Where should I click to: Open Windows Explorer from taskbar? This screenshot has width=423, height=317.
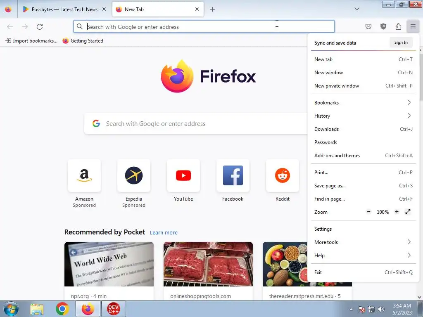click(x=37, y=309)
